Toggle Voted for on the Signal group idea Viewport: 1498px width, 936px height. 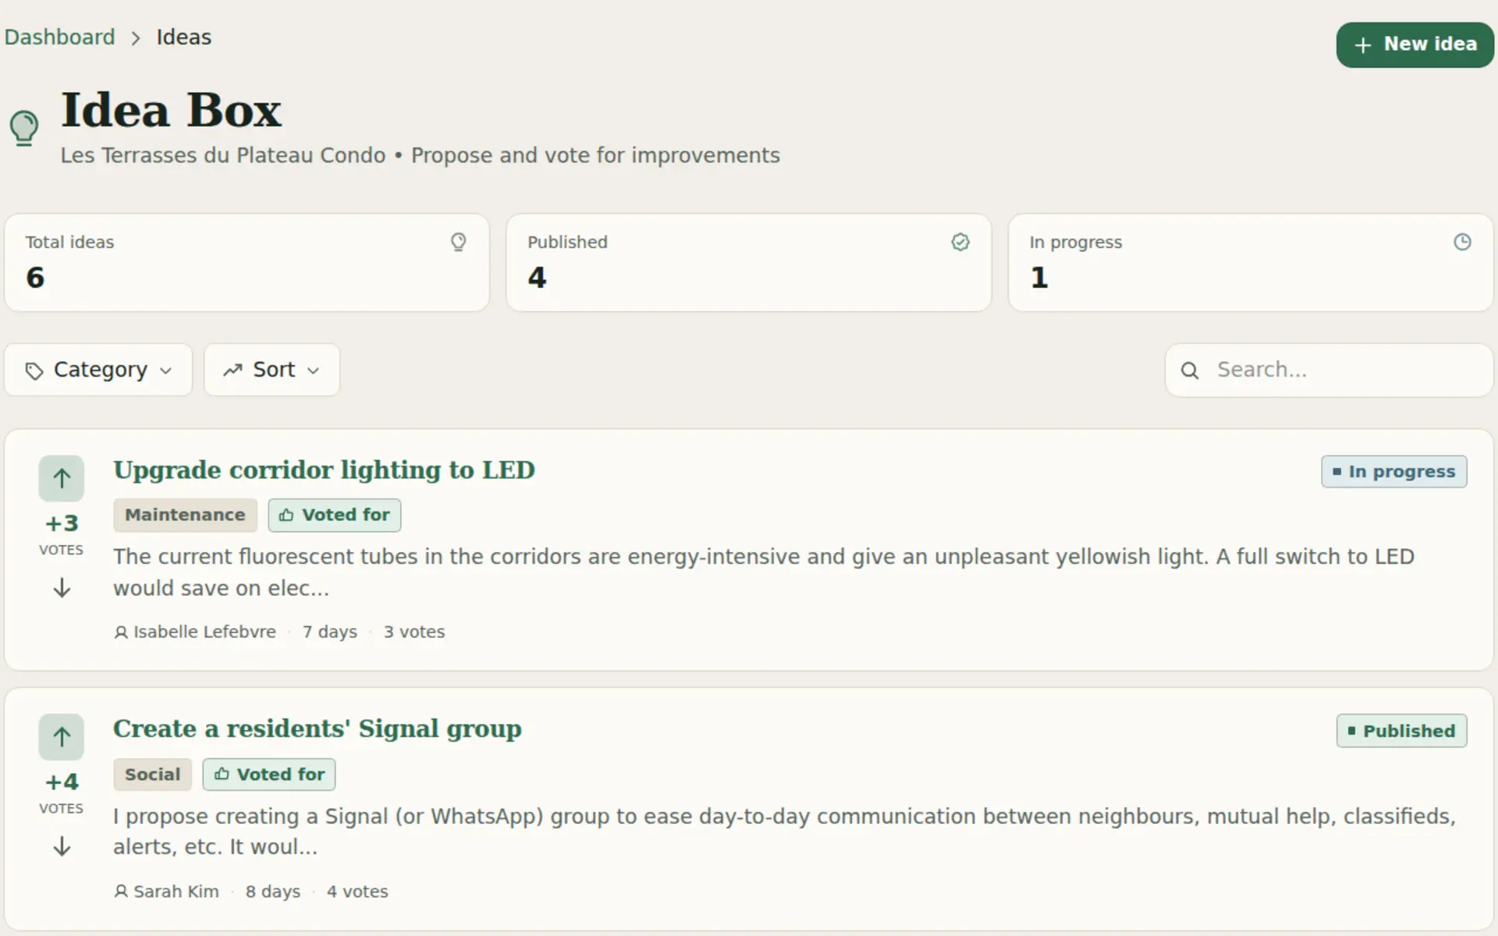pyautogui.click(x=269, y=775)
